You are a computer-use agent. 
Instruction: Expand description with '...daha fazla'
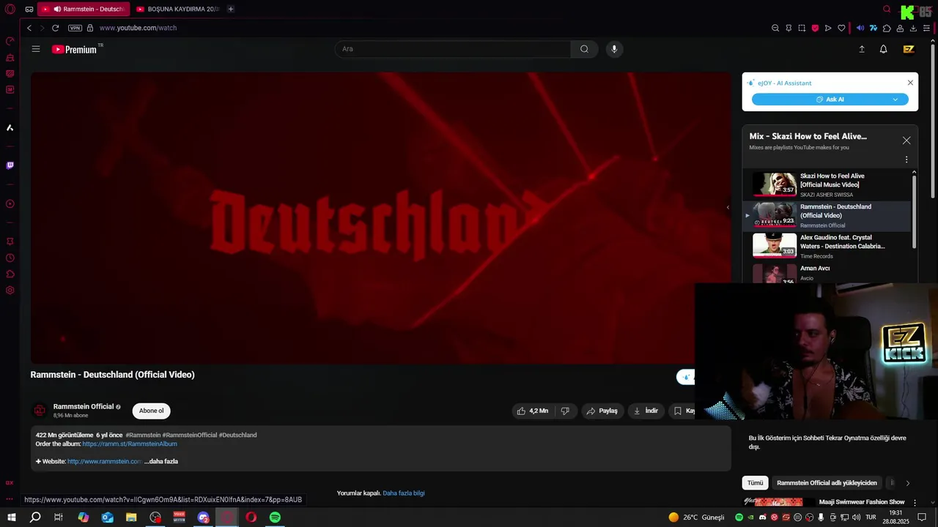tap(161, 461)
